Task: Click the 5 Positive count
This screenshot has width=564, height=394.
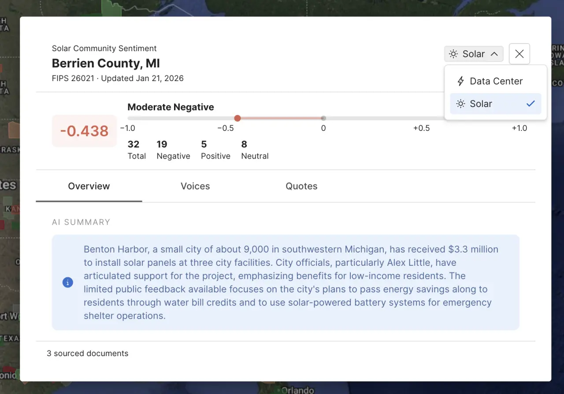Action: coord(215,150)
